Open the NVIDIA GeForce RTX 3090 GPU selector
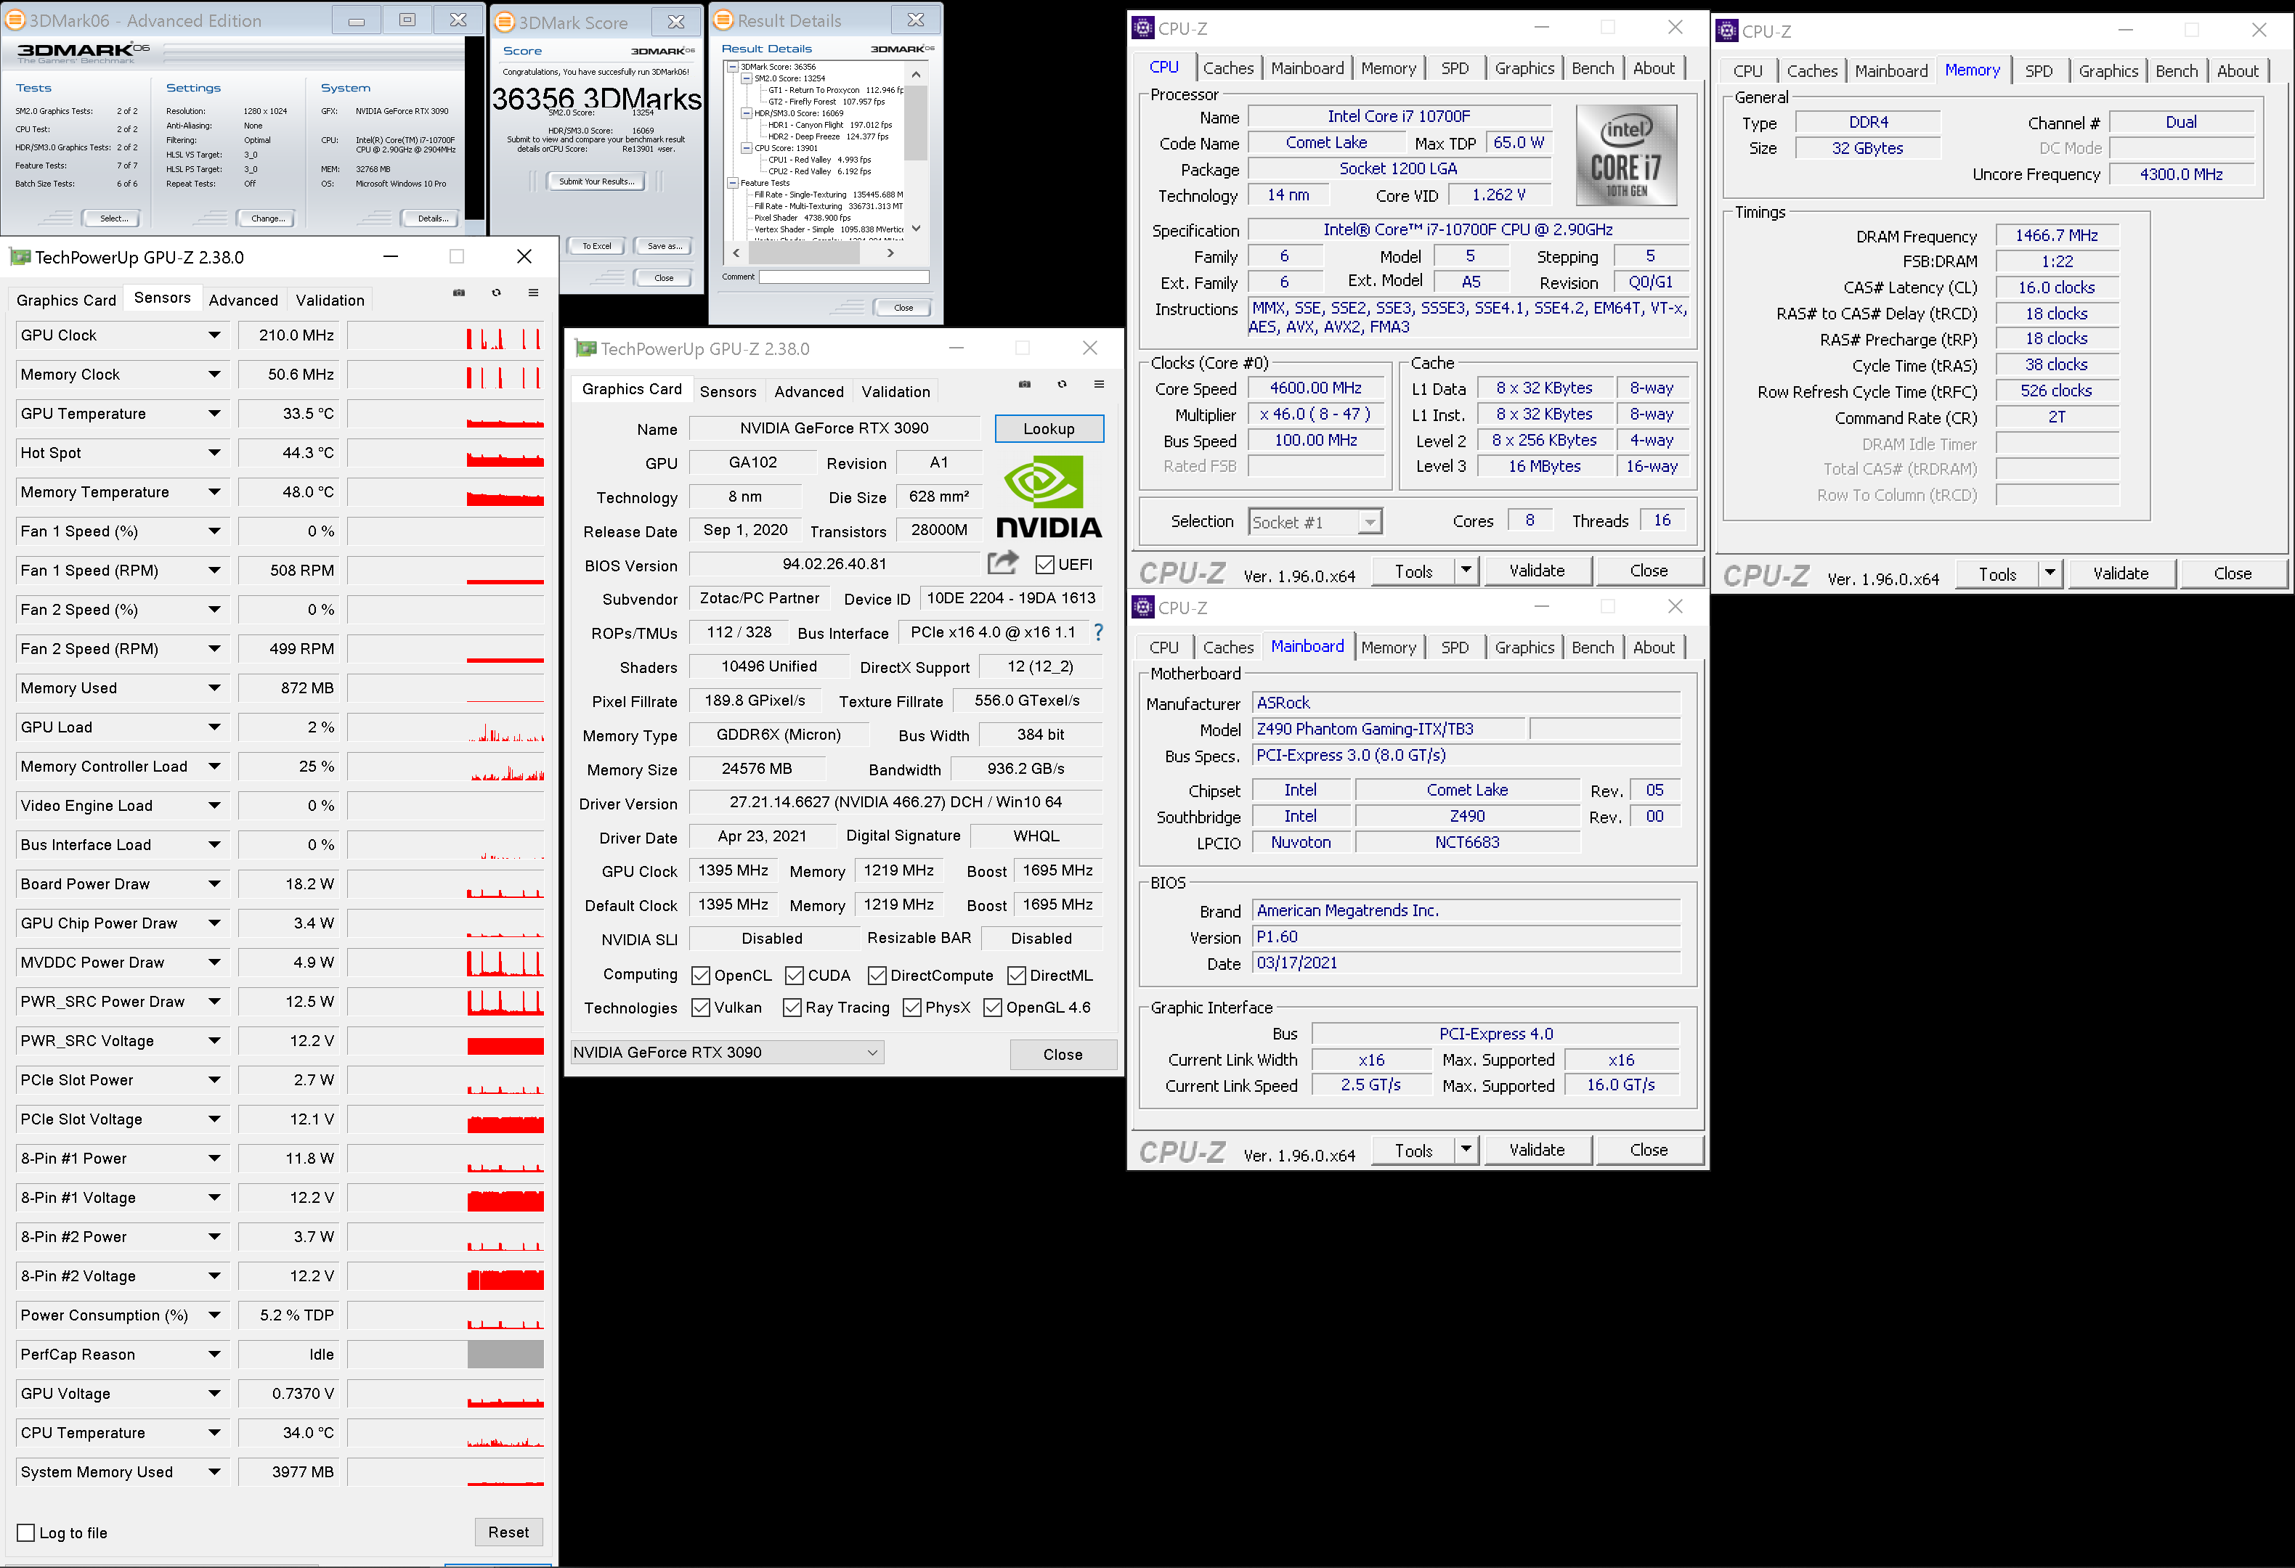 click(727, 1052)
